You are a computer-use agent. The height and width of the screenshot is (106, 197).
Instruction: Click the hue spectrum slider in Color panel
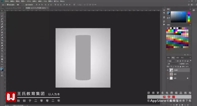point(189,17)
